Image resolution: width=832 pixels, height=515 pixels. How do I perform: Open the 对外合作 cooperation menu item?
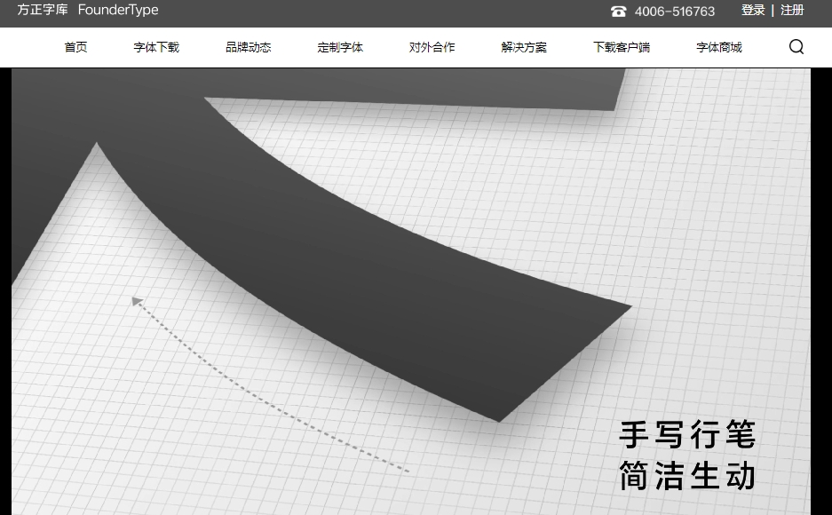click(432, 47)
